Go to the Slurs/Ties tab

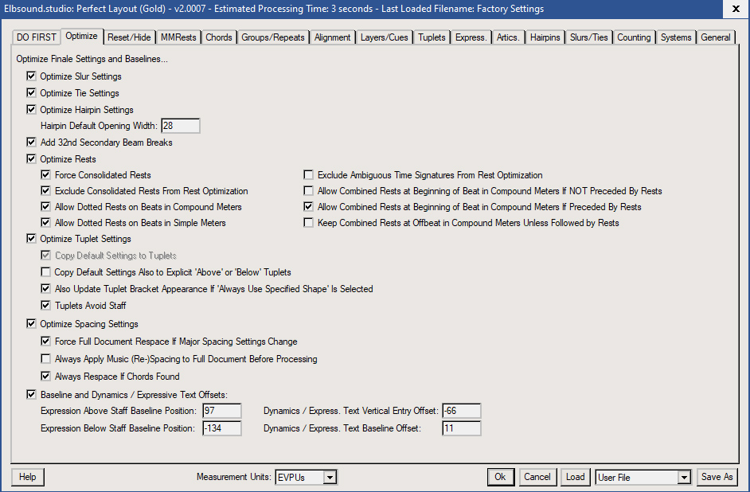click(589, 37)
